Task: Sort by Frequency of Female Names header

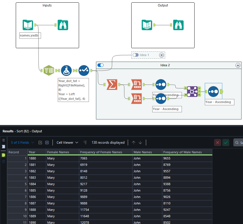Action: pyautogui.click(x=106, y=152)
